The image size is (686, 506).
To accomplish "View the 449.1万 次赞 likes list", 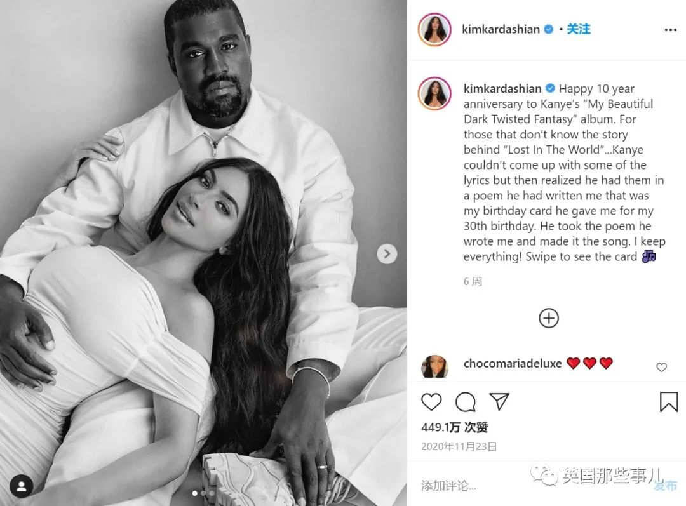I will (x=454, y=427).
